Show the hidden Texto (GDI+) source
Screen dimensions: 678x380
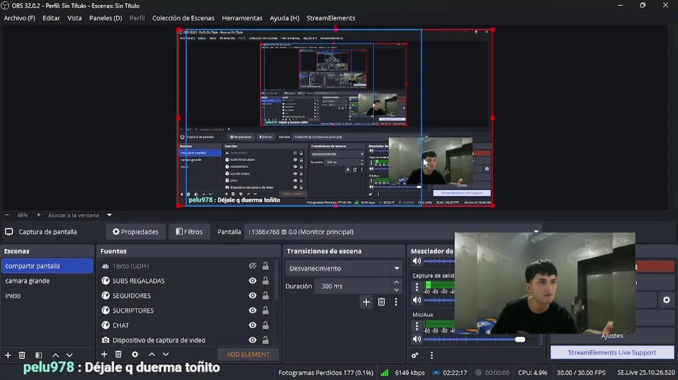(252, 266)
